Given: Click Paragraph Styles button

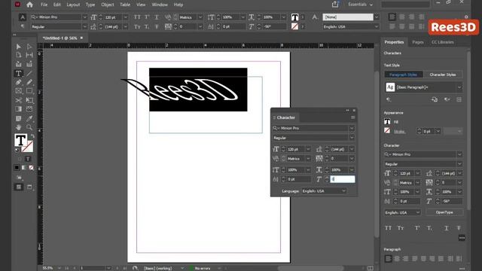Looking at the screenshot, I should coord(404,75).
